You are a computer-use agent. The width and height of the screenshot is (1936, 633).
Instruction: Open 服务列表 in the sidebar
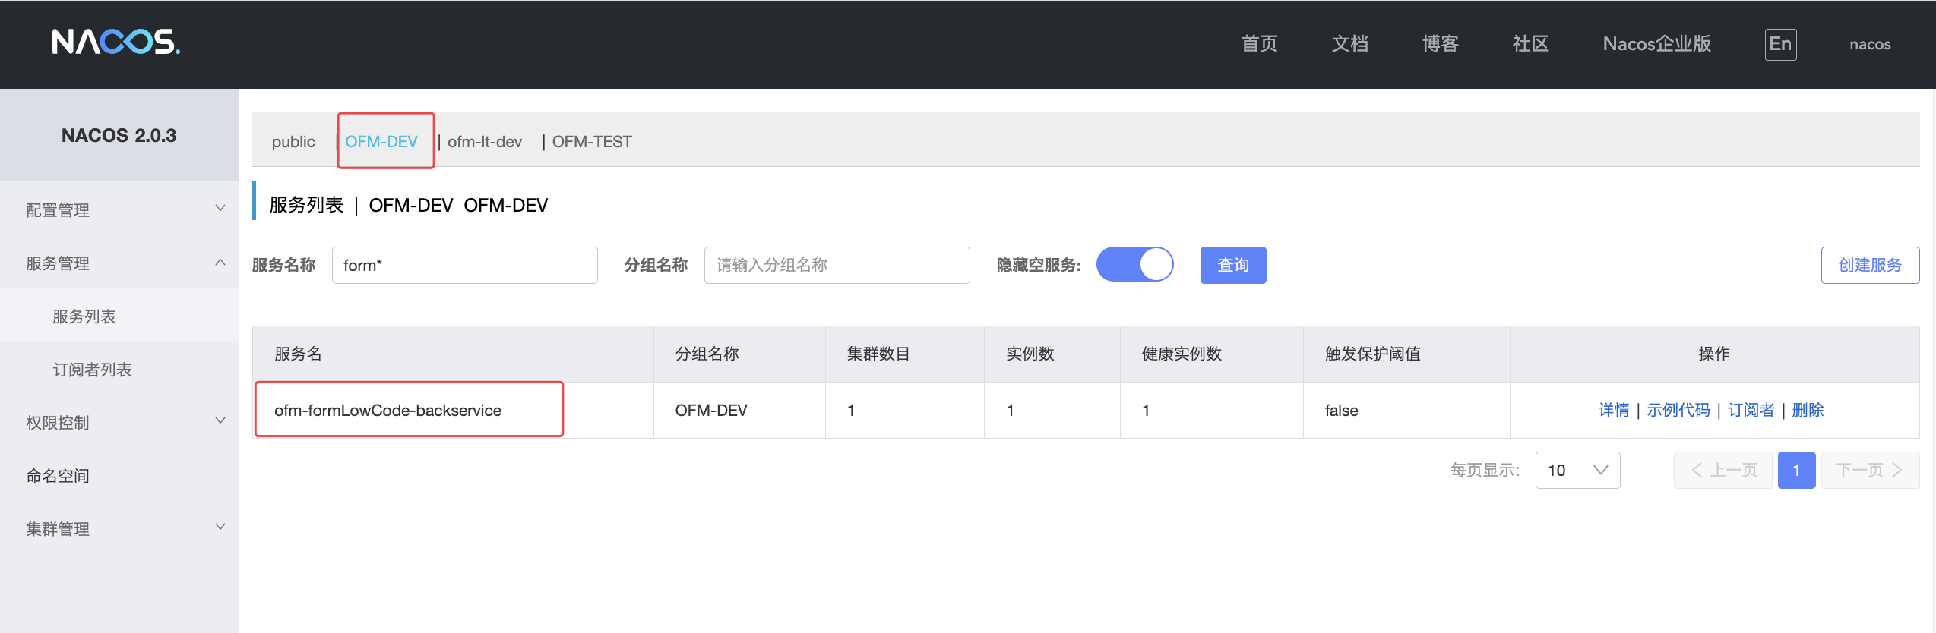pos(119,316)
